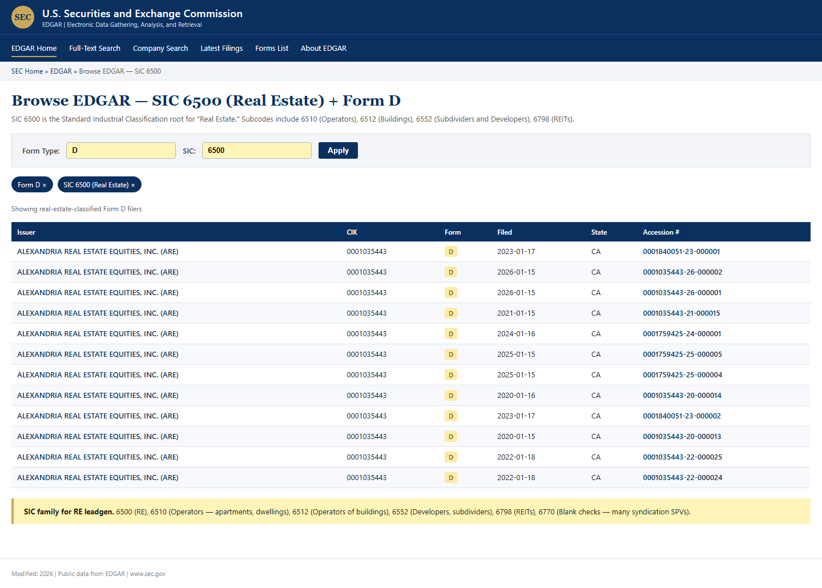Open accession 0001035443-22-000025
Viewport: 822px width, 588px height.
(x=683, y=457)
